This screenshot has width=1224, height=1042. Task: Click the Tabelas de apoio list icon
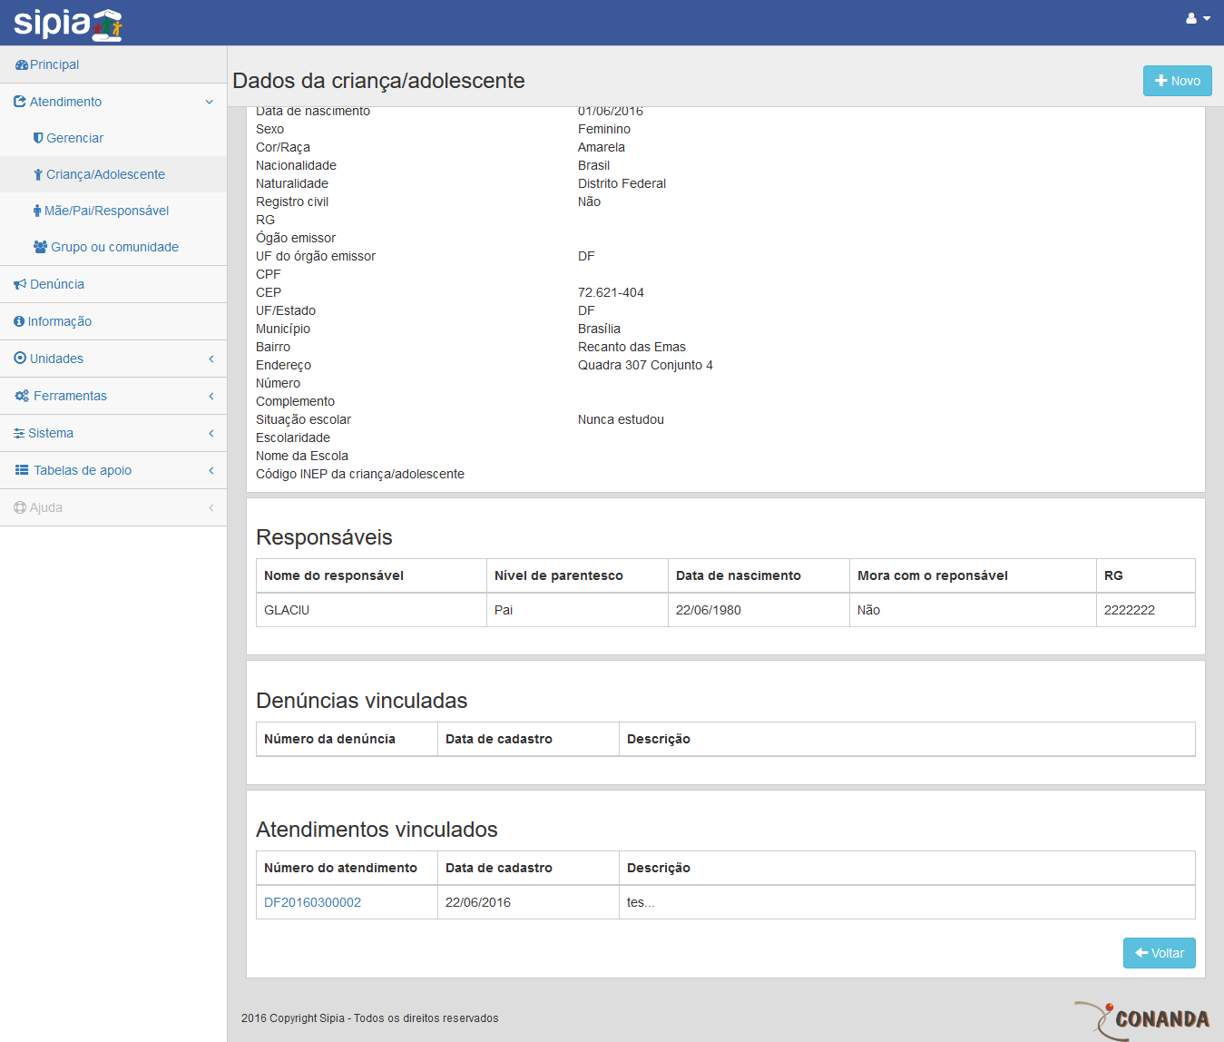tap(22, 470)
